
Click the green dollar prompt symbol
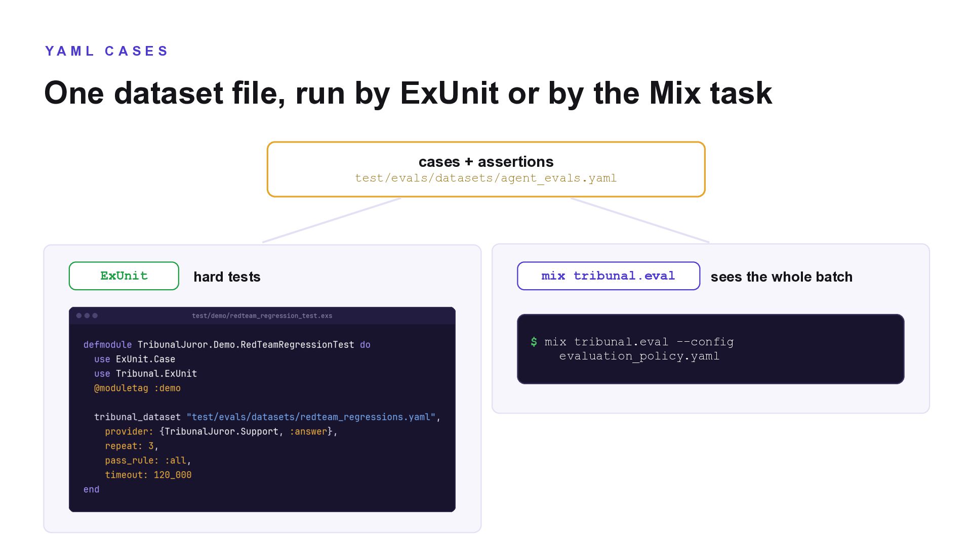[534, 342]
